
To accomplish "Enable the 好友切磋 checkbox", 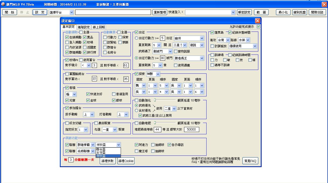I will tap(67, 123).
